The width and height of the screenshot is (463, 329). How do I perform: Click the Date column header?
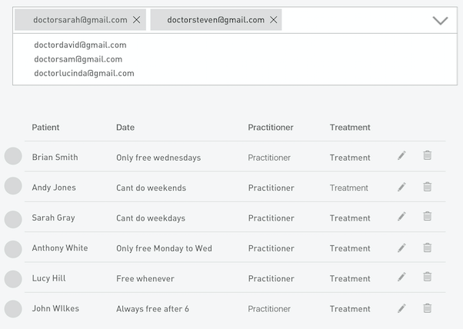[x=125, y=127]
